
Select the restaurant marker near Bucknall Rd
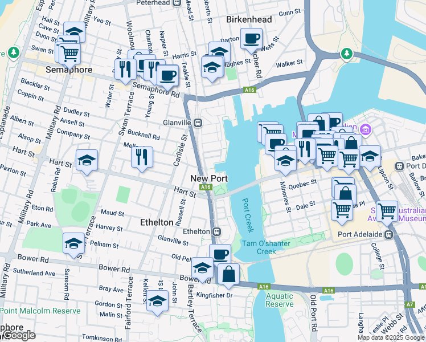click(142, 158)
